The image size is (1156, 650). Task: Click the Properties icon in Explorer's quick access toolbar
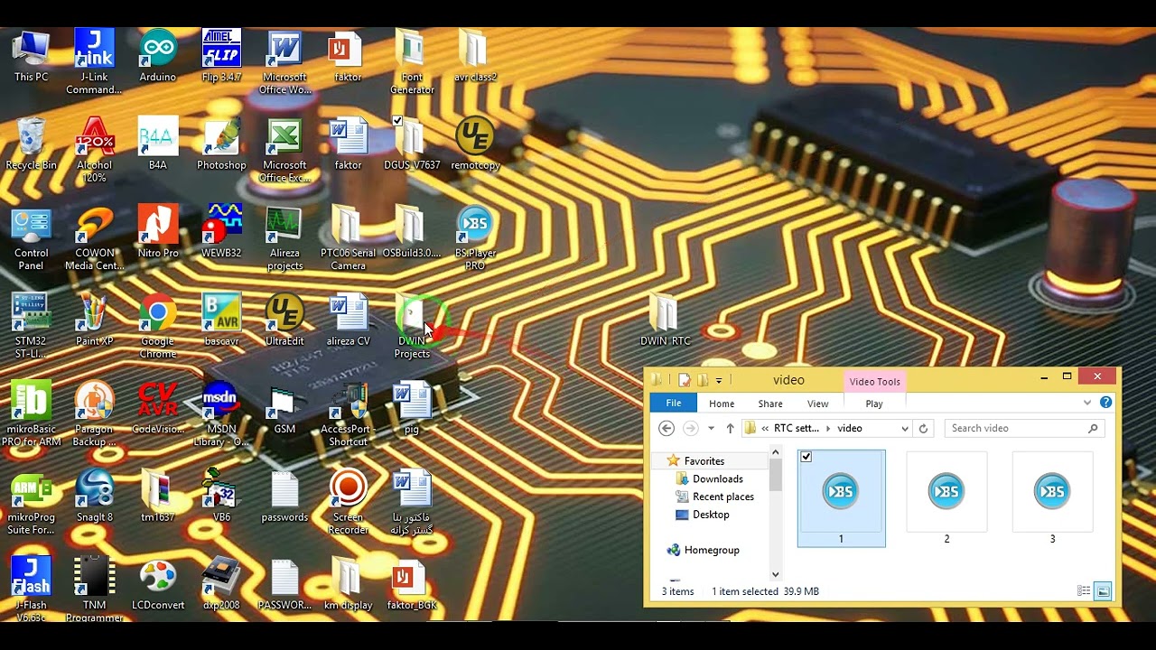coord(685,380)
